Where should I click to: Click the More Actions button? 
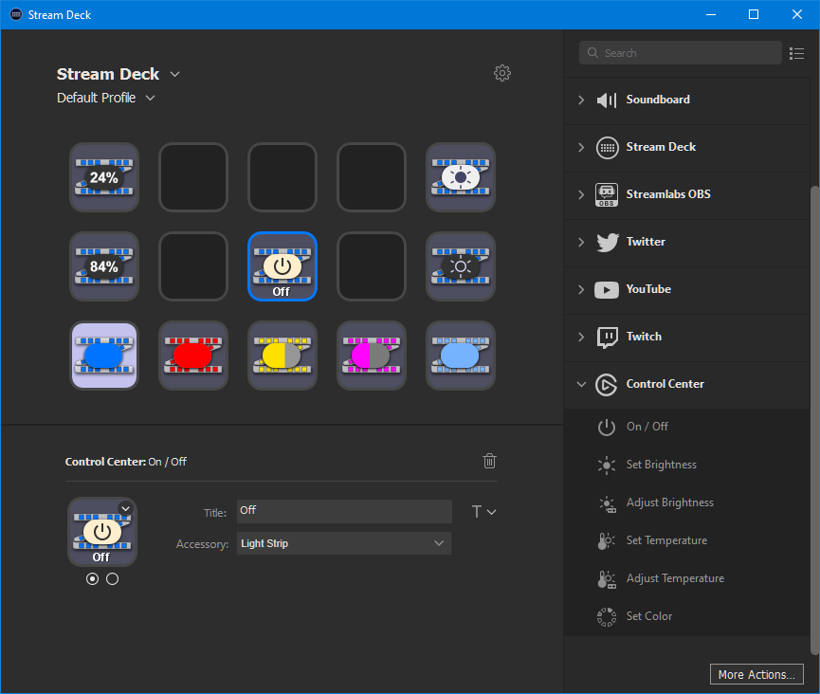756,674
